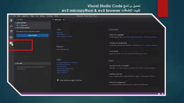This screenshot has height=103, width=184.
Task: Open the Explorer view in activity bar
Action: [x=11, y=21]
